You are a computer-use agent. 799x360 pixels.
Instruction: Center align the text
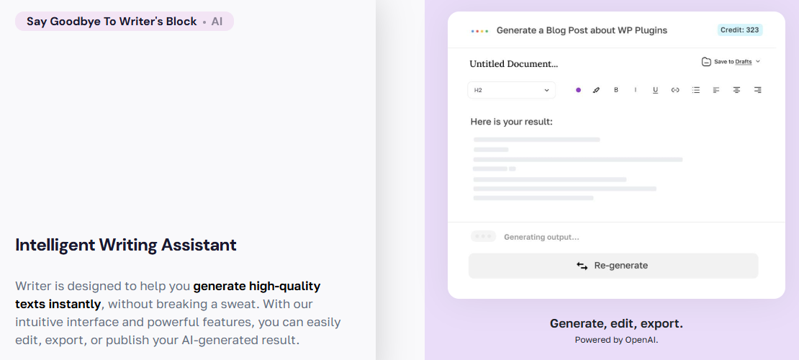coord(736,90)
